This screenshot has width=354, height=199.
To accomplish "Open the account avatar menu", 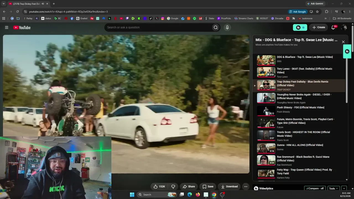I will (x=344, y=27).
